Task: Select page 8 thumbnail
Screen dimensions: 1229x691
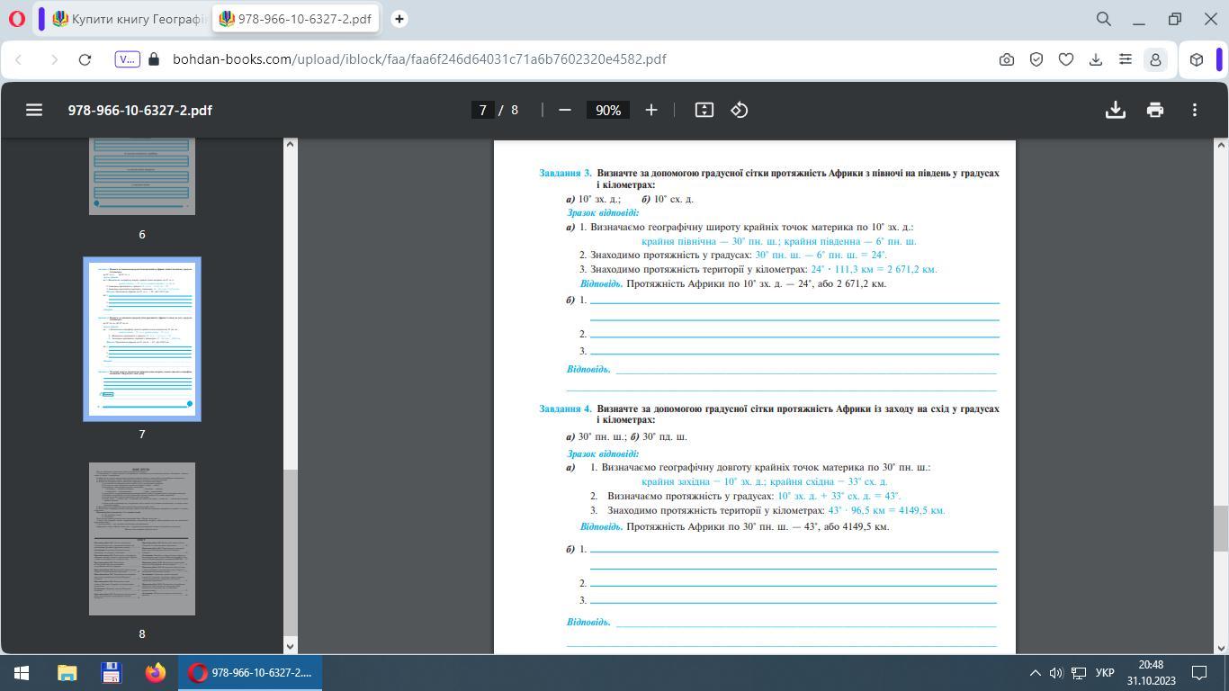Action: 142,539
